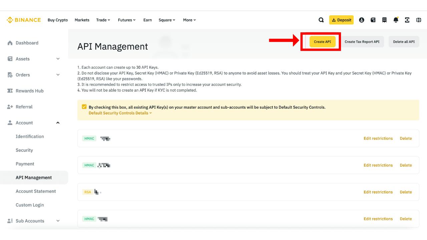Open the Trade dropdown menu
Image resolution: width=427 pixels, height=240 pixels.
[103, 20]
